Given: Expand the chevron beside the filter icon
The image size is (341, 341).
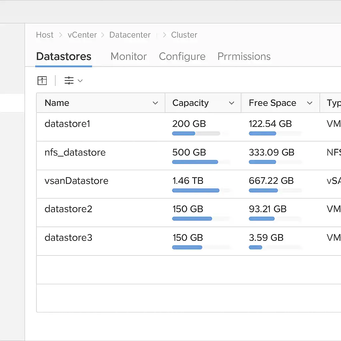Looking at the screenshot, I should click(x=80, y=81).
